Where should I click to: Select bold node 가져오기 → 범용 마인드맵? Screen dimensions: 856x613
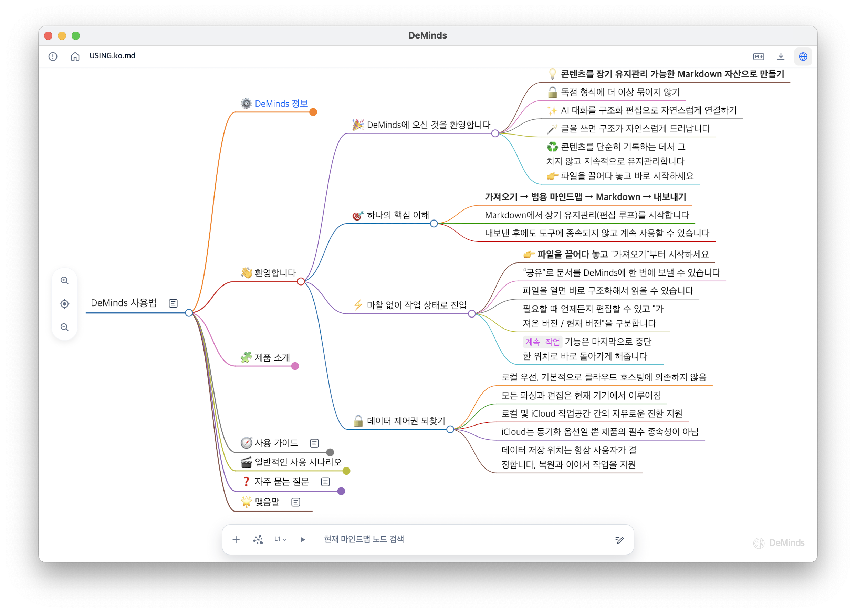click(x=585, y=197)
